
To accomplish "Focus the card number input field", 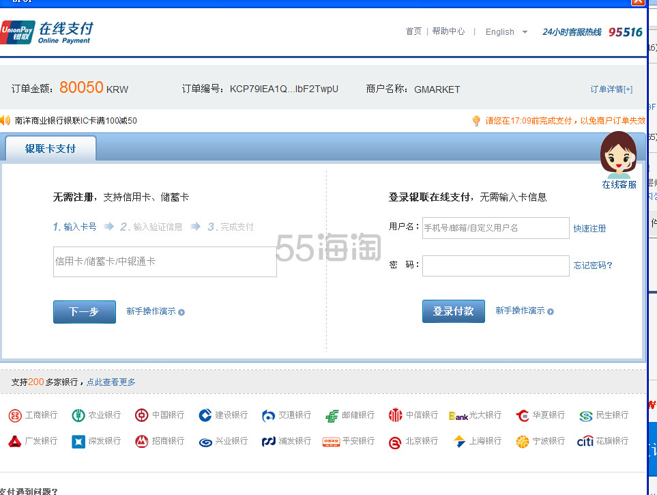I will point(165,261).
